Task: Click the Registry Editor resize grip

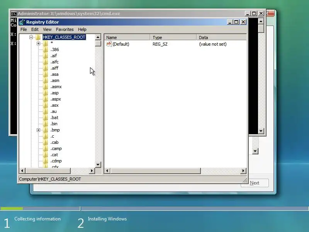Action: 245,180
